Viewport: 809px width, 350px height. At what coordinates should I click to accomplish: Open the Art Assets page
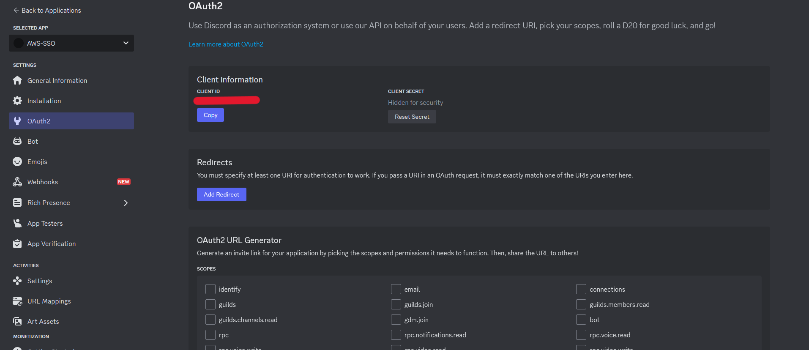[x=71, y=321]
